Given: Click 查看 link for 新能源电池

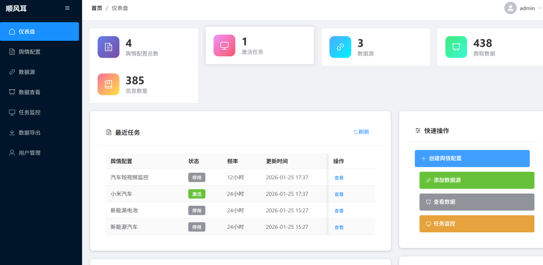Looking at the screenshot, I should point(339,211).
